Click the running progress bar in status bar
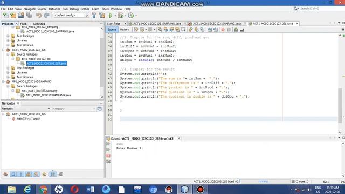The image size is (345, 194). tap(265, 182)
